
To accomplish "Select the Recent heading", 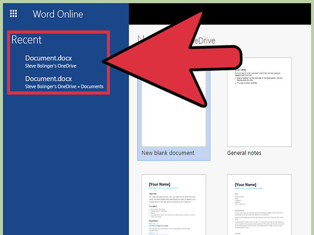I will (26, 40).
